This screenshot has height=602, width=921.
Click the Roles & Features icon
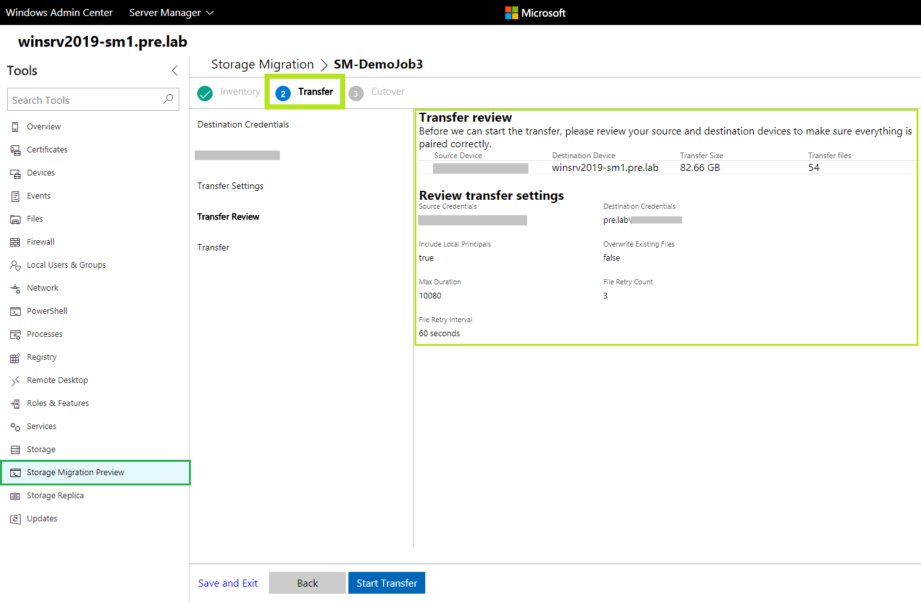pyautogui.click(x=15, y=403)
